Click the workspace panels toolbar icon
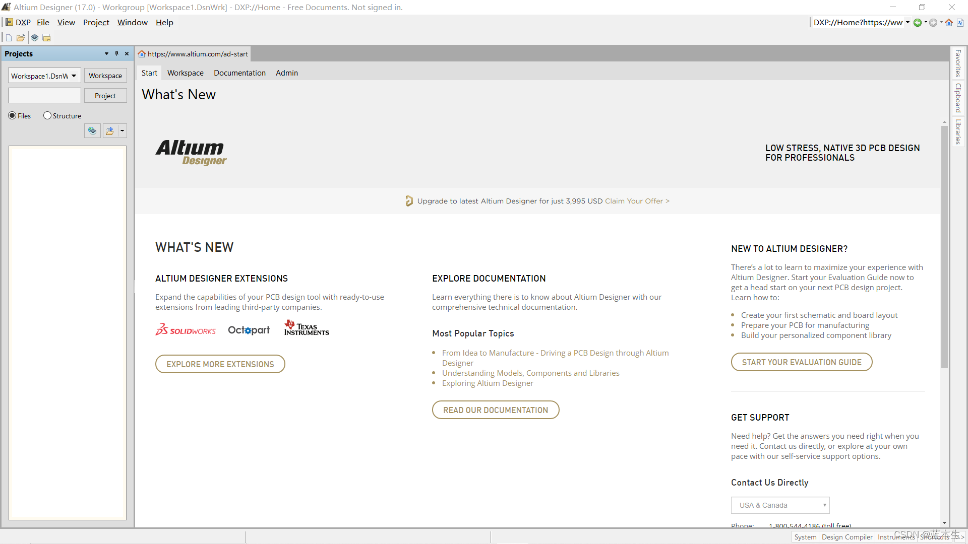 tap(46, 38)
